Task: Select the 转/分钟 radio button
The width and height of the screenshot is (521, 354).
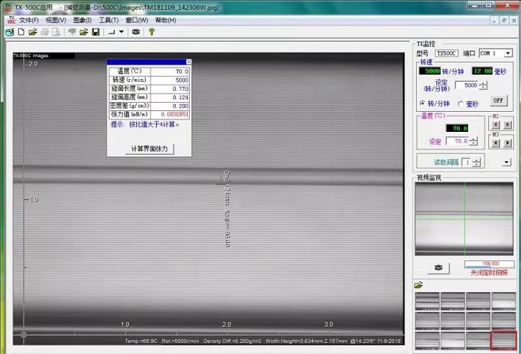Action: [x=423, y=103]
